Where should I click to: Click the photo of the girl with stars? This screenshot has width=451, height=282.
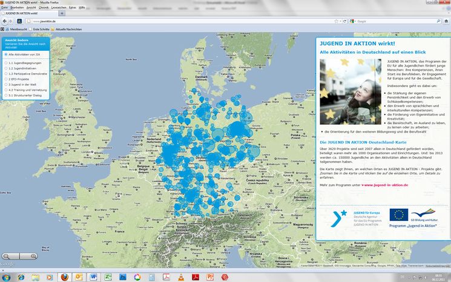351,91
